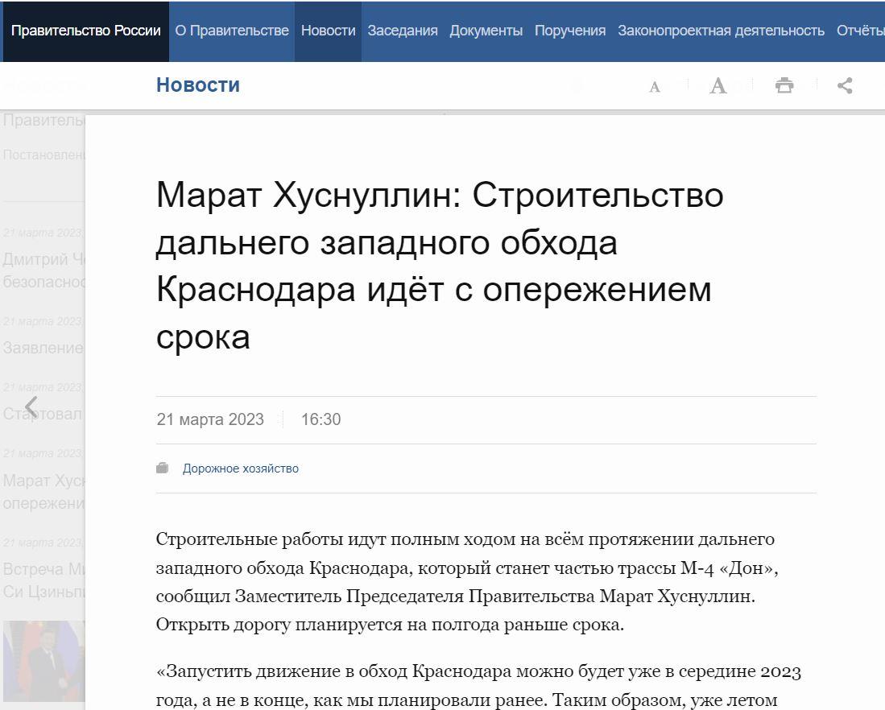Open the Заявление news item in sidebar

(44, 348)
